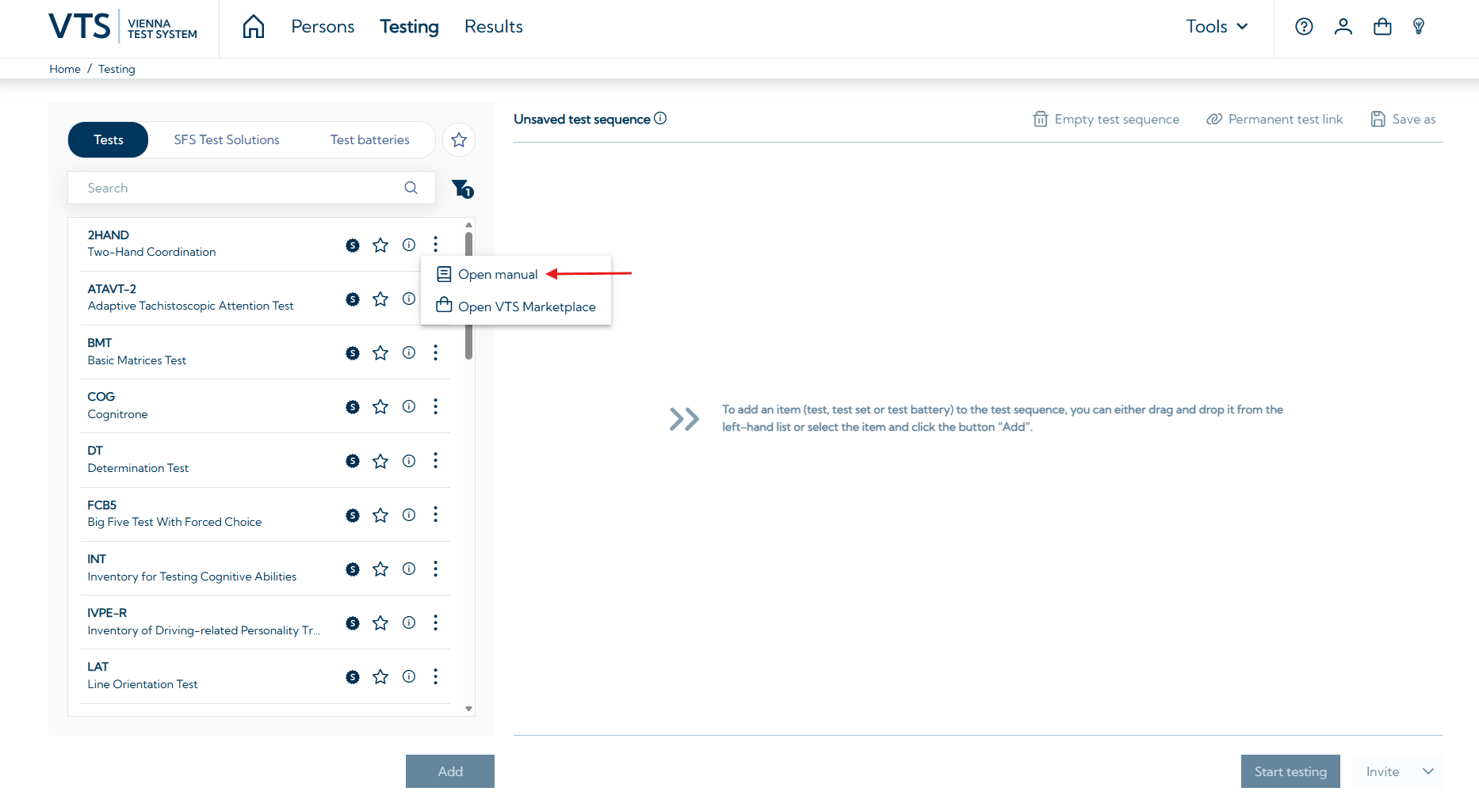The width and height of the screenshot is (1479, 803).
Task: Go to the Home icon in navbar
Action: [254, 26]
